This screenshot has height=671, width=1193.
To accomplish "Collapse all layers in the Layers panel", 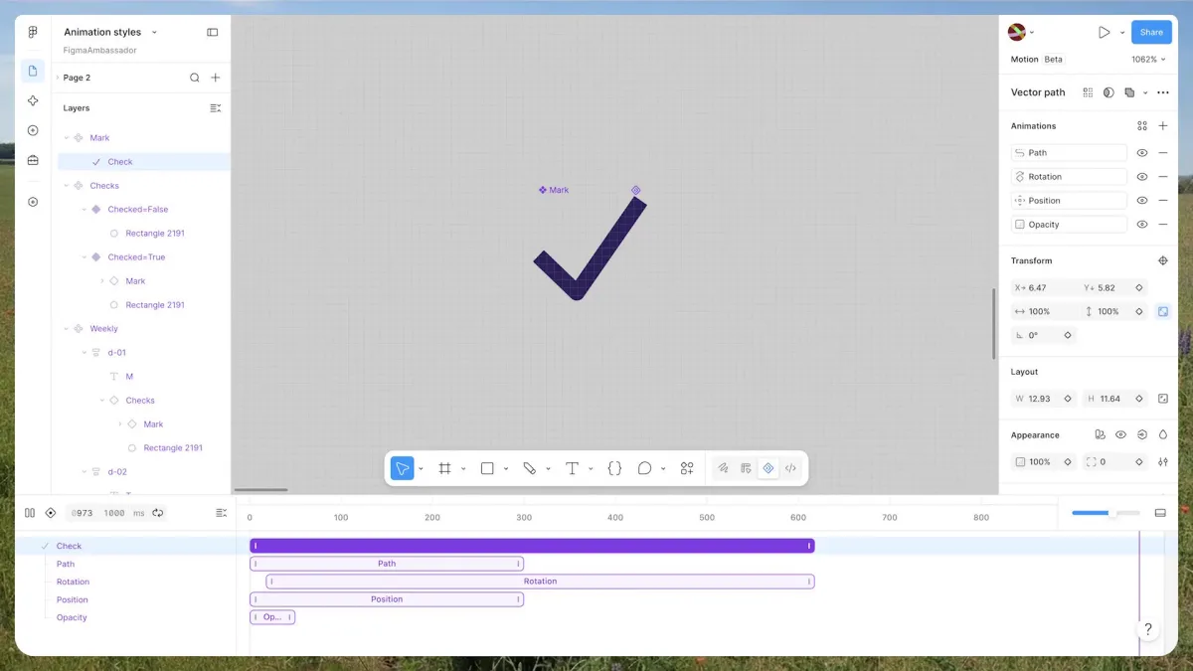I will pos(216,108).
